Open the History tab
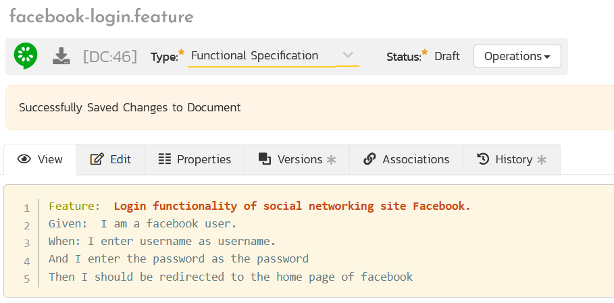This screenshot has height=303, width=614. (511, 159)
